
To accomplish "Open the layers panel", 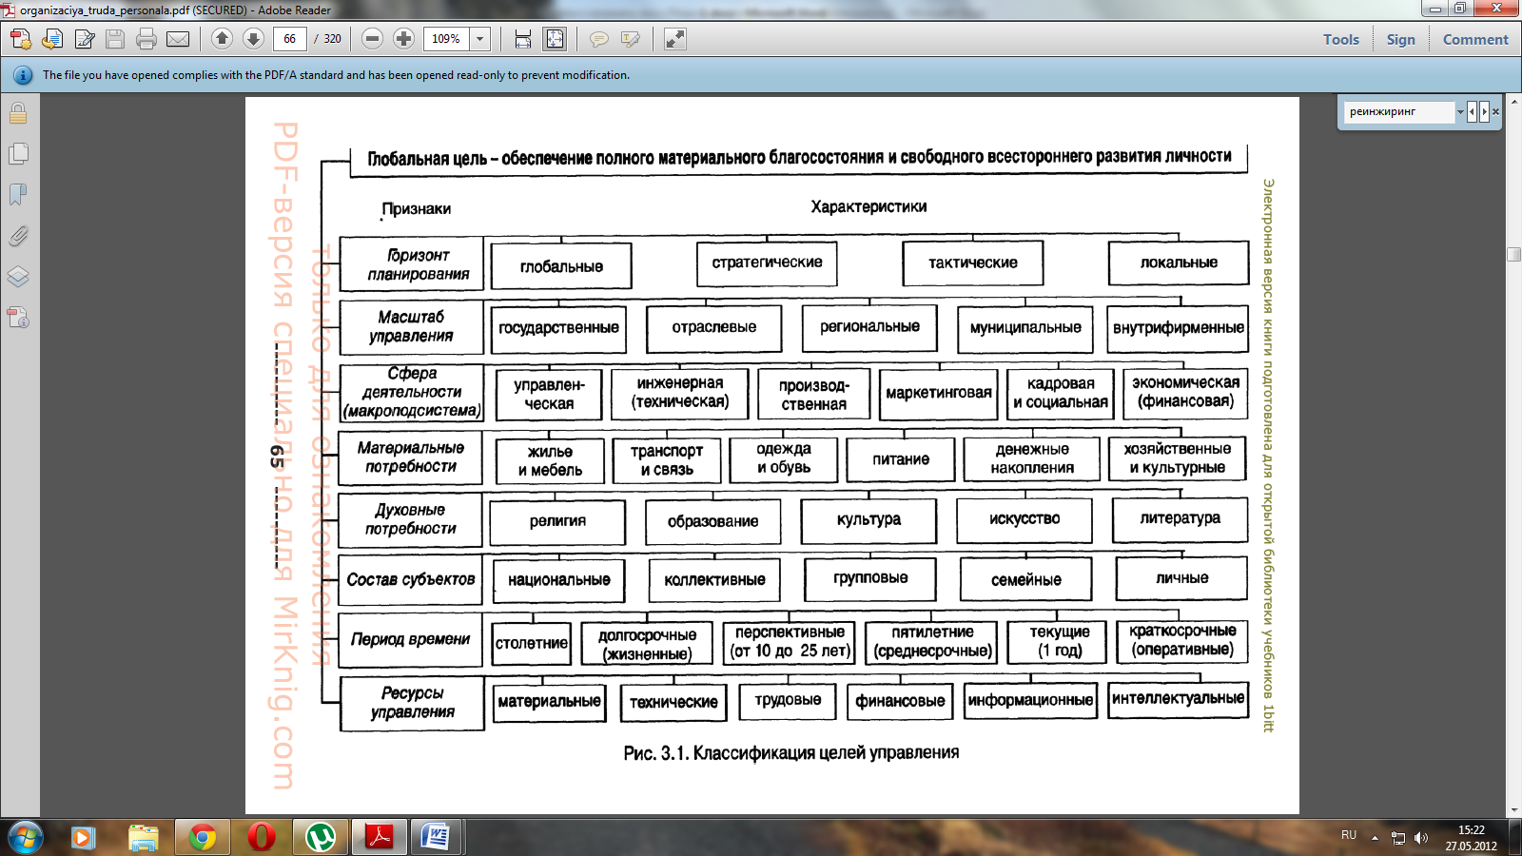I will pos(18,277).
